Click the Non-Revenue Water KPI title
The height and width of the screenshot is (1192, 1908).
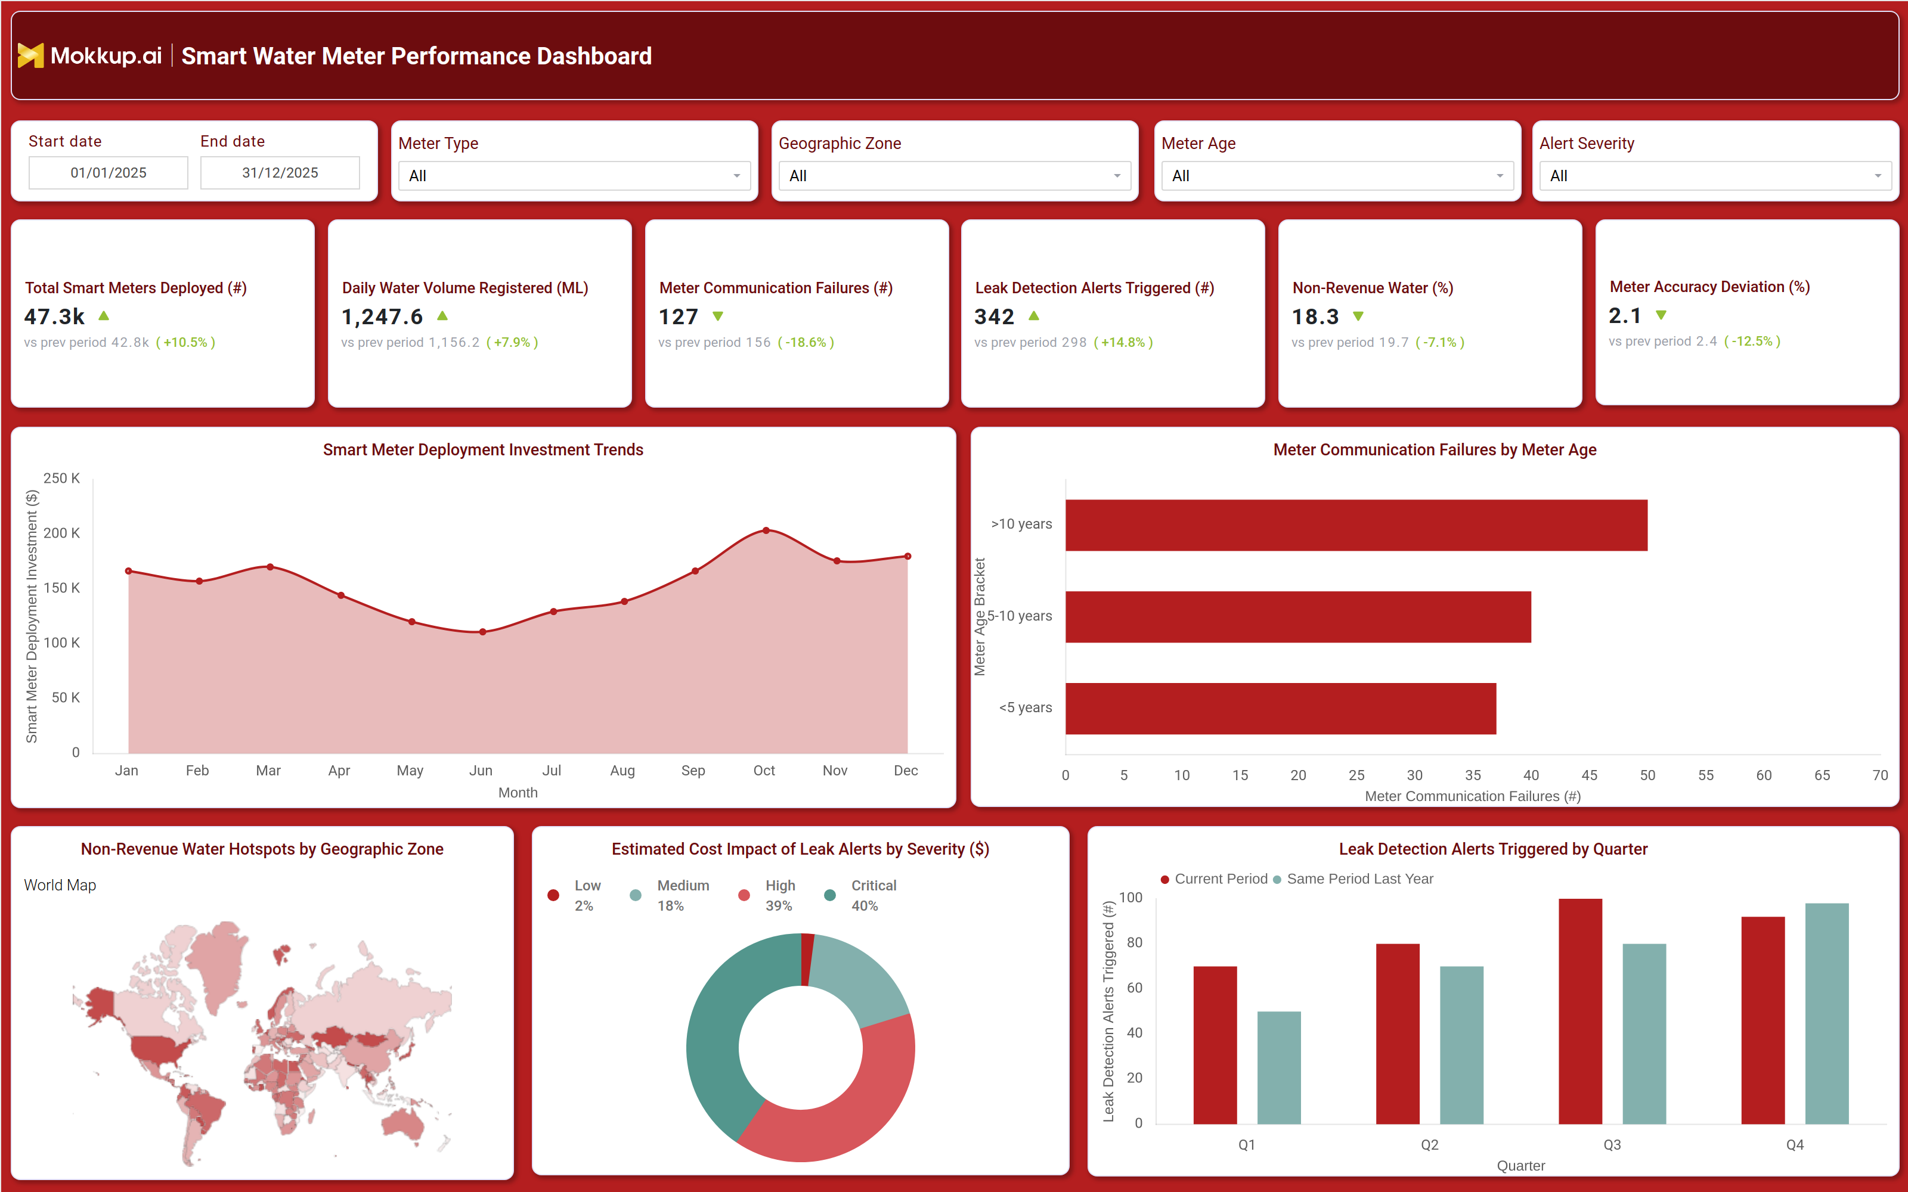[x=1373, y=288]
